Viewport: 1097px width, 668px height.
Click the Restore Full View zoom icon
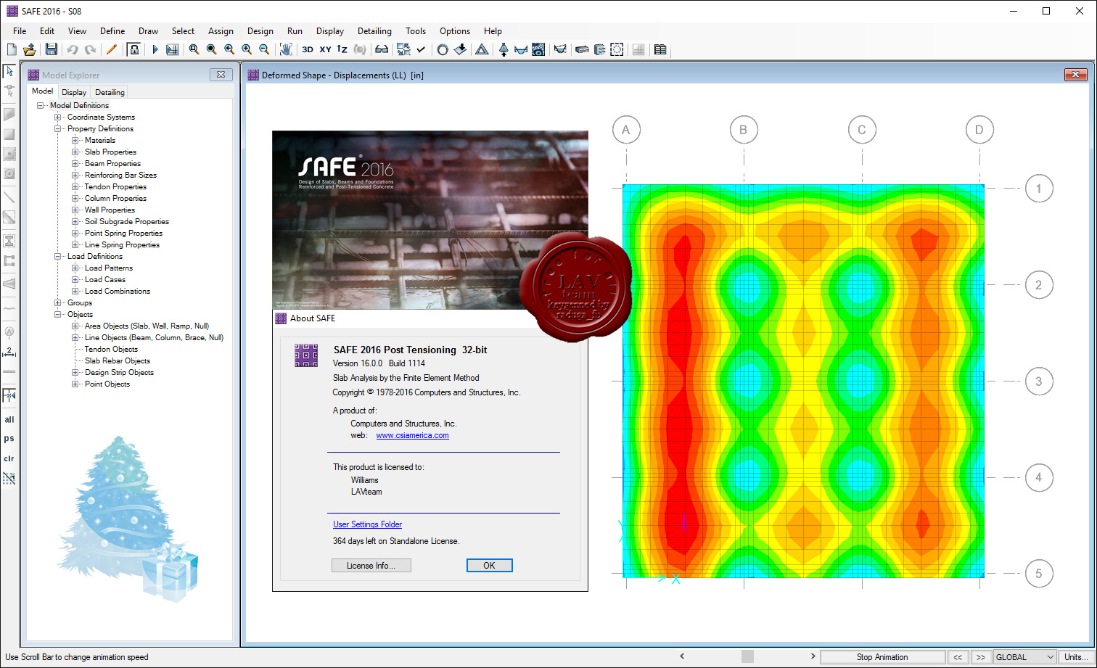pyautogui.click(x=211, y=49)
